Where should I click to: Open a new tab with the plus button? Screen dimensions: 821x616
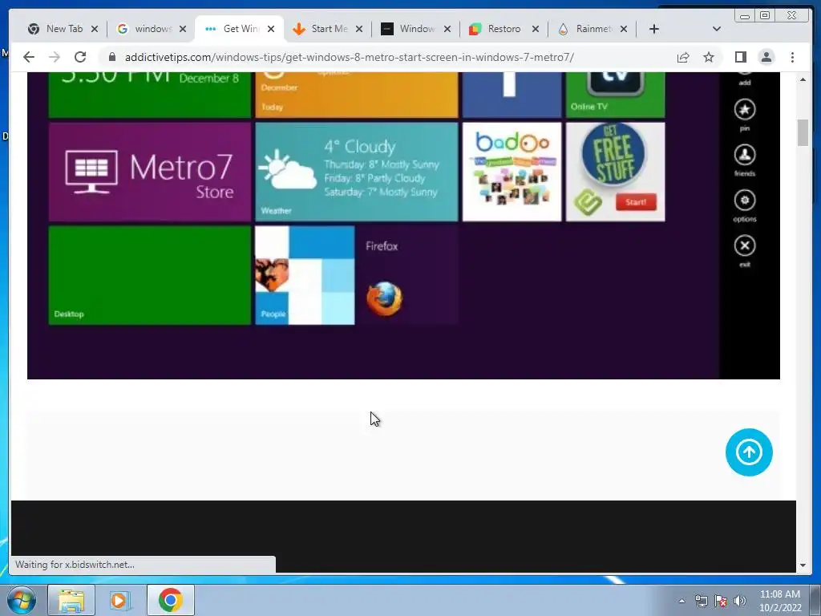pyautogui.click(x=654, y=29)
